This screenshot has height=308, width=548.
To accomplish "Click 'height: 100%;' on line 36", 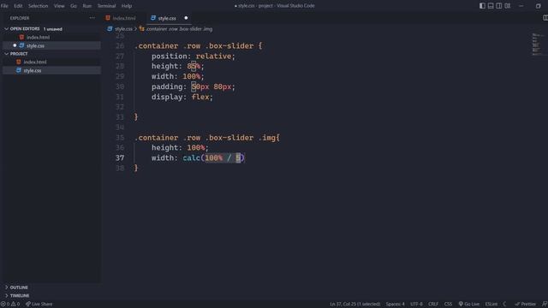I will [180, 148].
